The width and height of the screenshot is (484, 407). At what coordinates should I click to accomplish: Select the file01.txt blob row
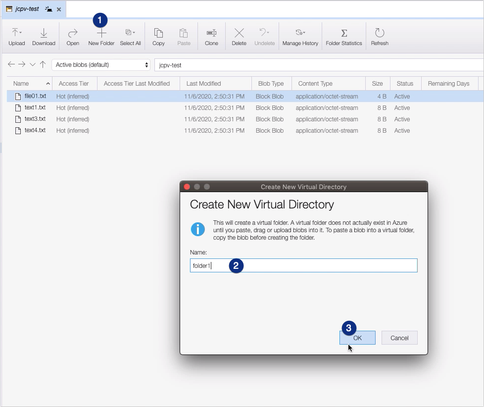(x=34, y=96)
